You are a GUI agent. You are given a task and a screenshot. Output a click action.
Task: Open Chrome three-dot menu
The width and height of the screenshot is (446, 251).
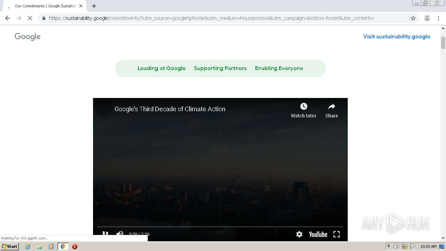pos(439,18)
